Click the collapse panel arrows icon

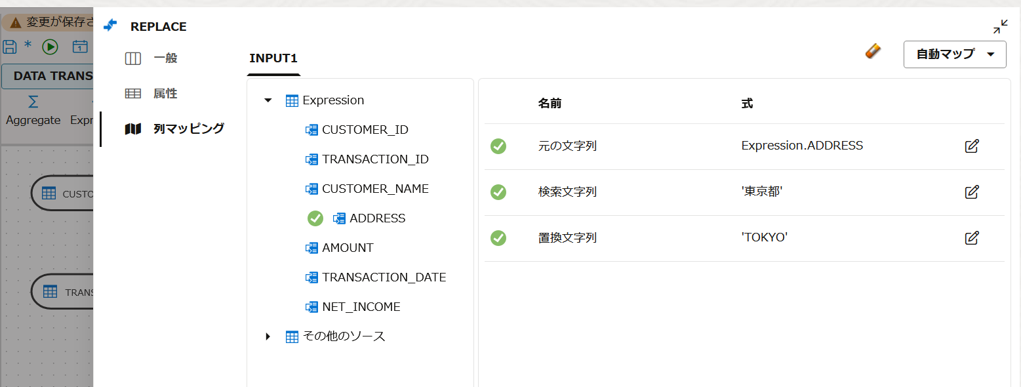pos(1000,27)
